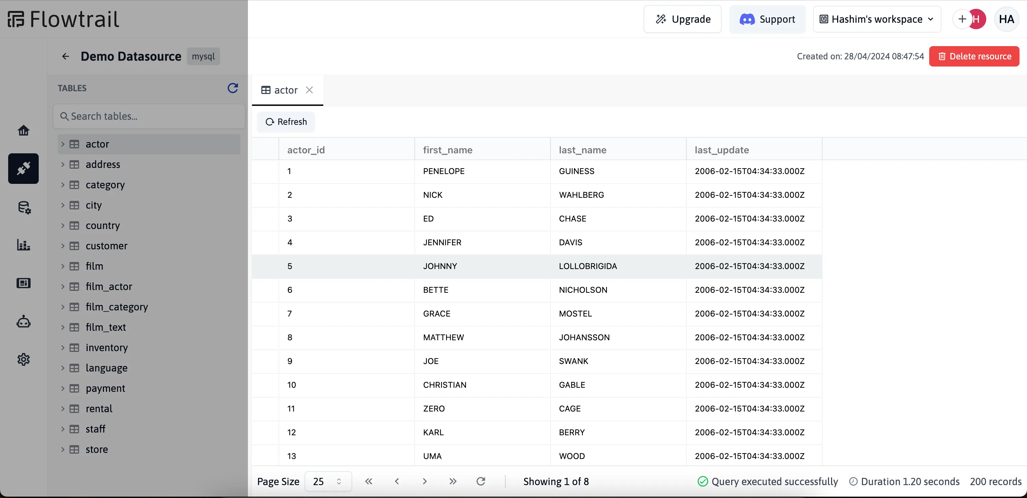Screen dimensions: 1027x498
Task: Select the cell ZERO
Action: click(482, 409)
